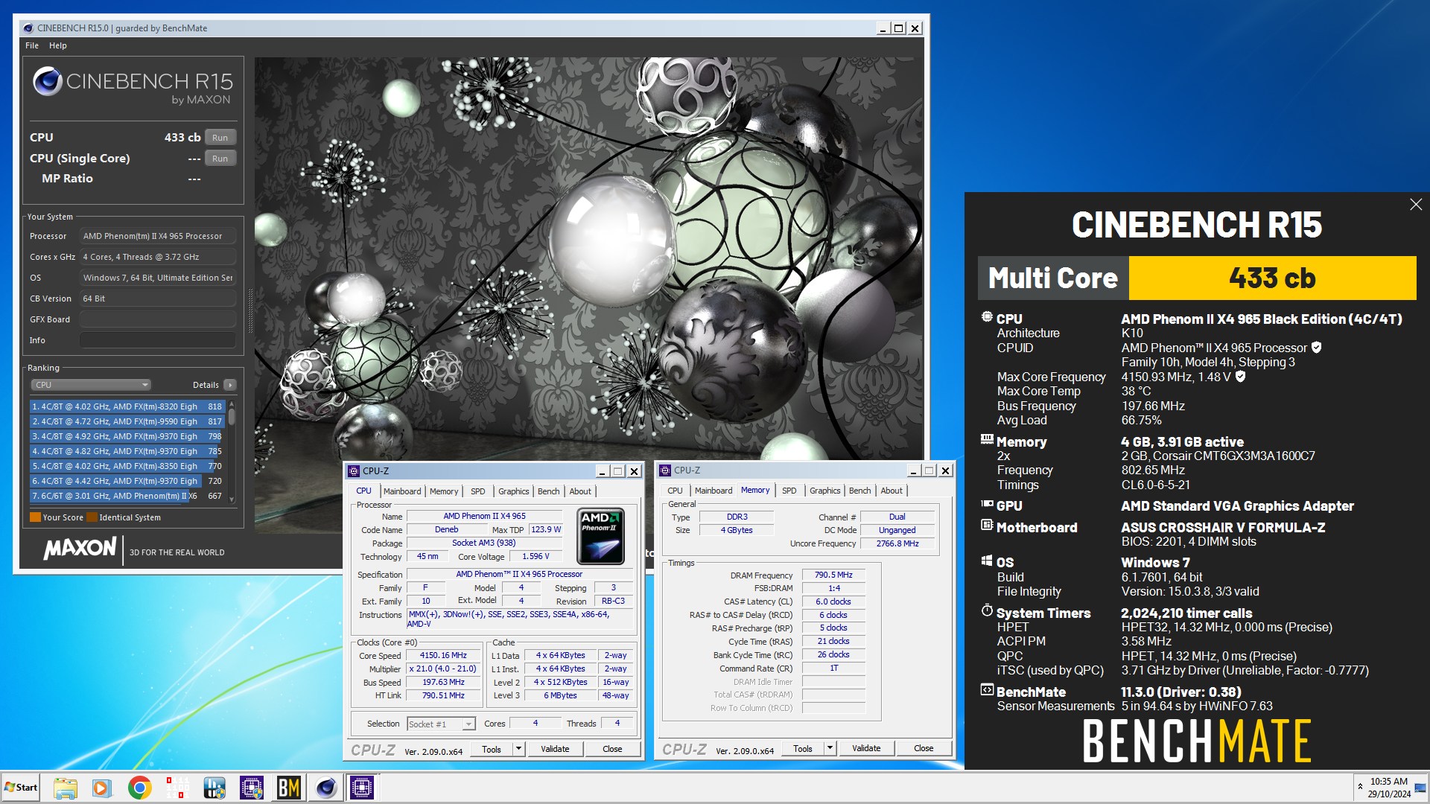Switch to Mainboard tab in left CPU-Z
Viewport: 1430px width, 804px height.
402,491
